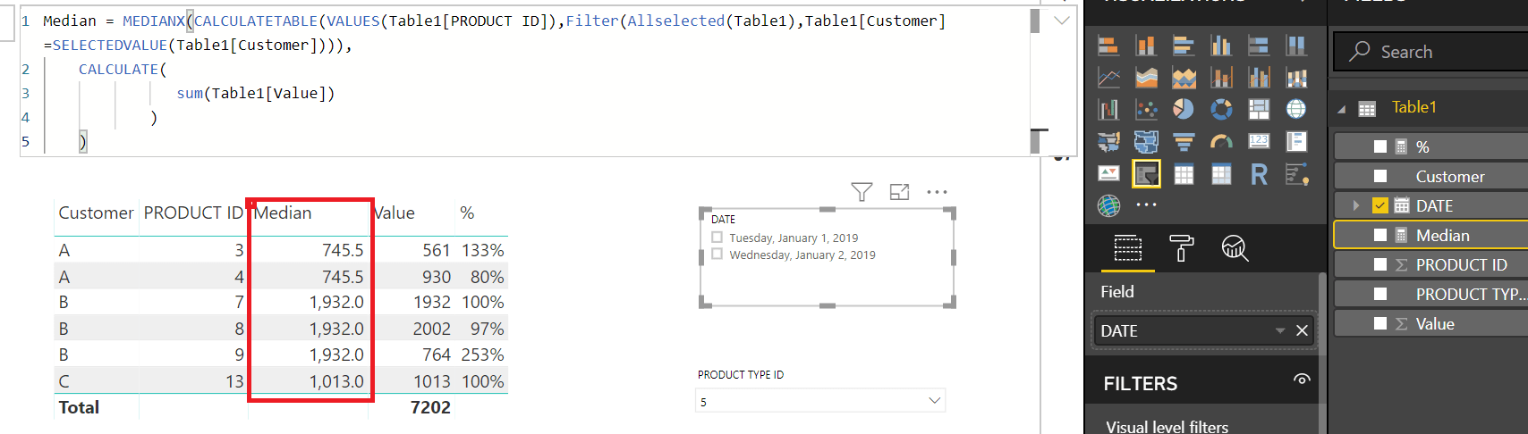Click the filter icon above the slicer

tap(862, 191)
